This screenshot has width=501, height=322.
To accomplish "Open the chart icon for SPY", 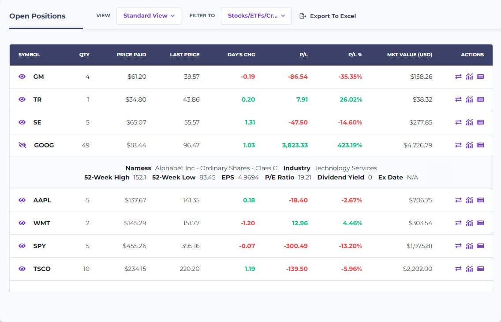I will point(469,246).
